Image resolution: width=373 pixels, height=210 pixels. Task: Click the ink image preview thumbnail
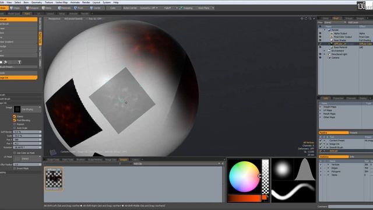click(x=17, y=109)
